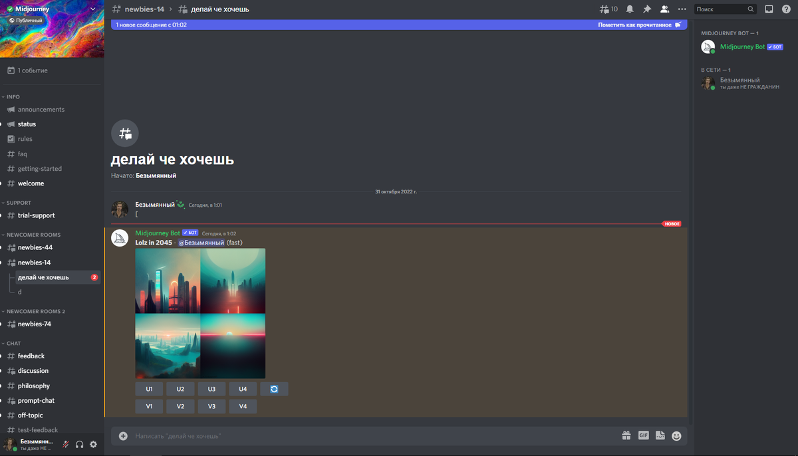Image resolution: width=798 pixels, height=456 pixels.
Task: Re-roll images with refresh button
Action: point(274,389)
